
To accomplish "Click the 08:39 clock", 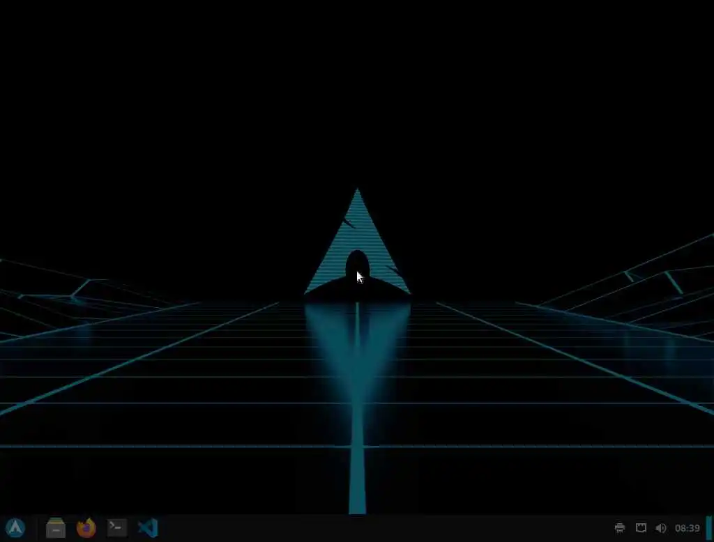I will pyautogui.click(x=687, y=528).
